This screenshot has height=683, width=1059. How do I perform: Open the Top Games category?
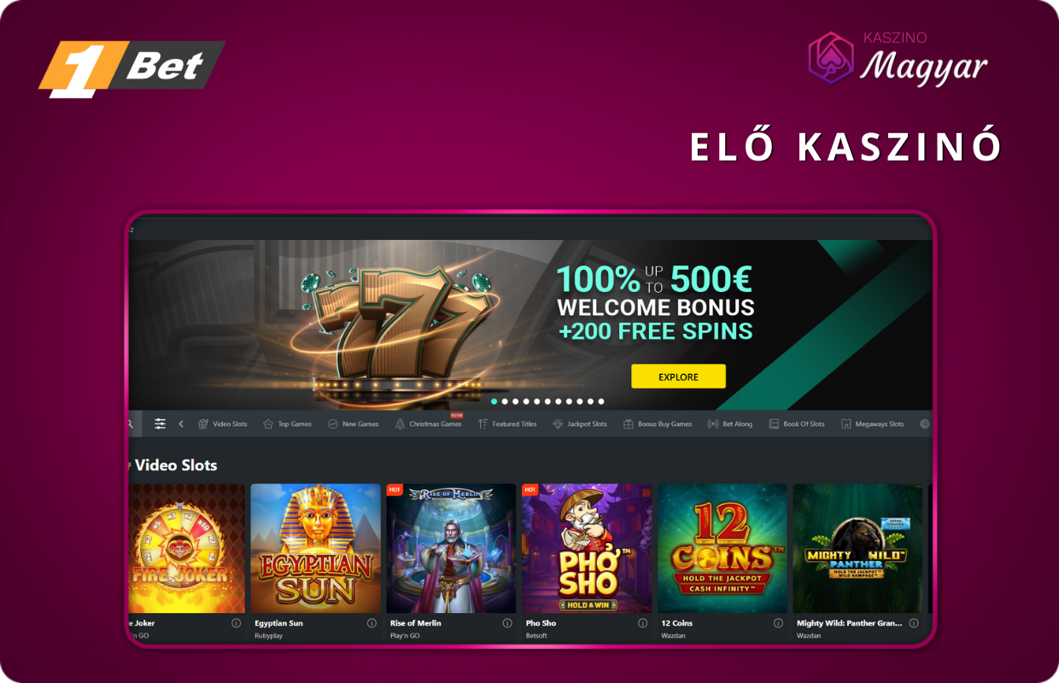coord(287,423)
